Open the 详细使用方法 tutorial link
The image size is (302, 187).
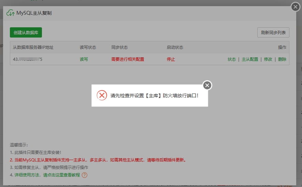(x=47, y=175)
